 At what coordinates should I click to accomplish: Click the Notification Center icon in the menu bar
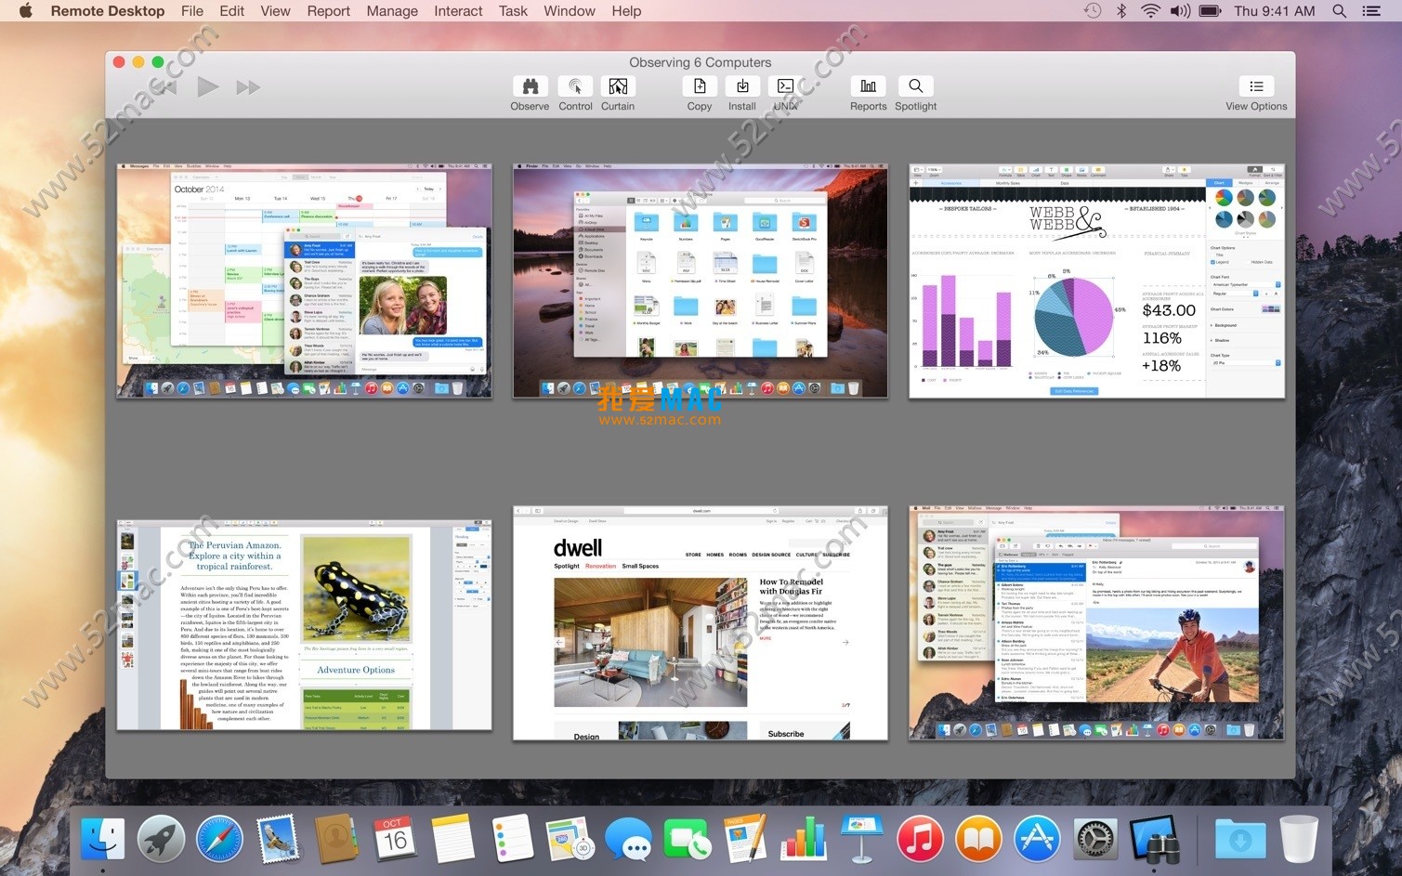click(x=1371, y=11)
